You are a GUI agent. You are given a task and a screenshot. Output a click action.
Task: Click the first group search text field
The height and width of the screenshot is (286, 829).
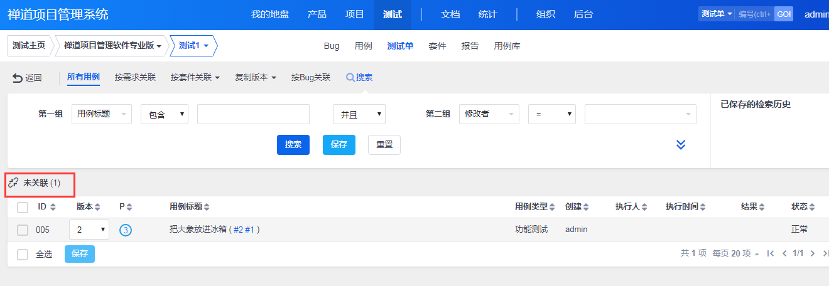coord(253,114)
